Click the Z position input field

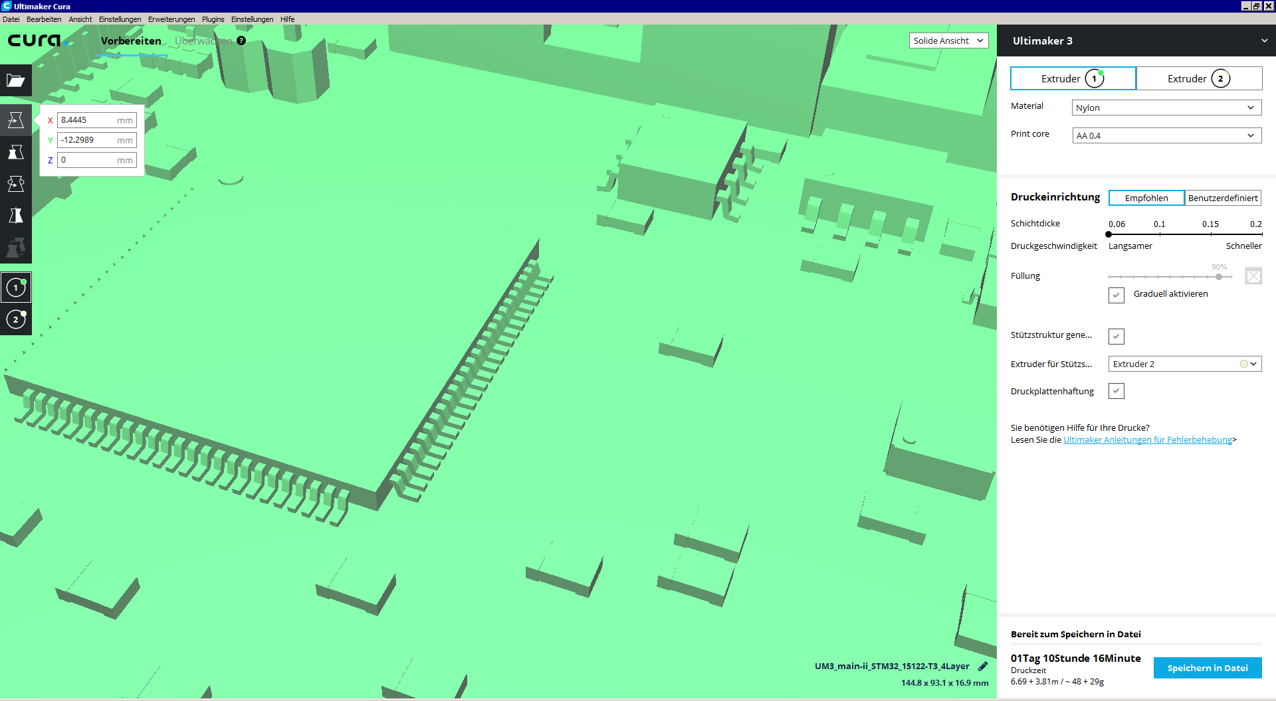tap(97, 160)
